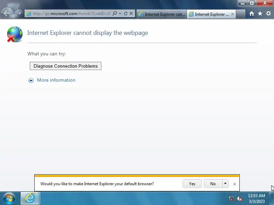Open Favorites with the star icon

[x=260, y=13]
